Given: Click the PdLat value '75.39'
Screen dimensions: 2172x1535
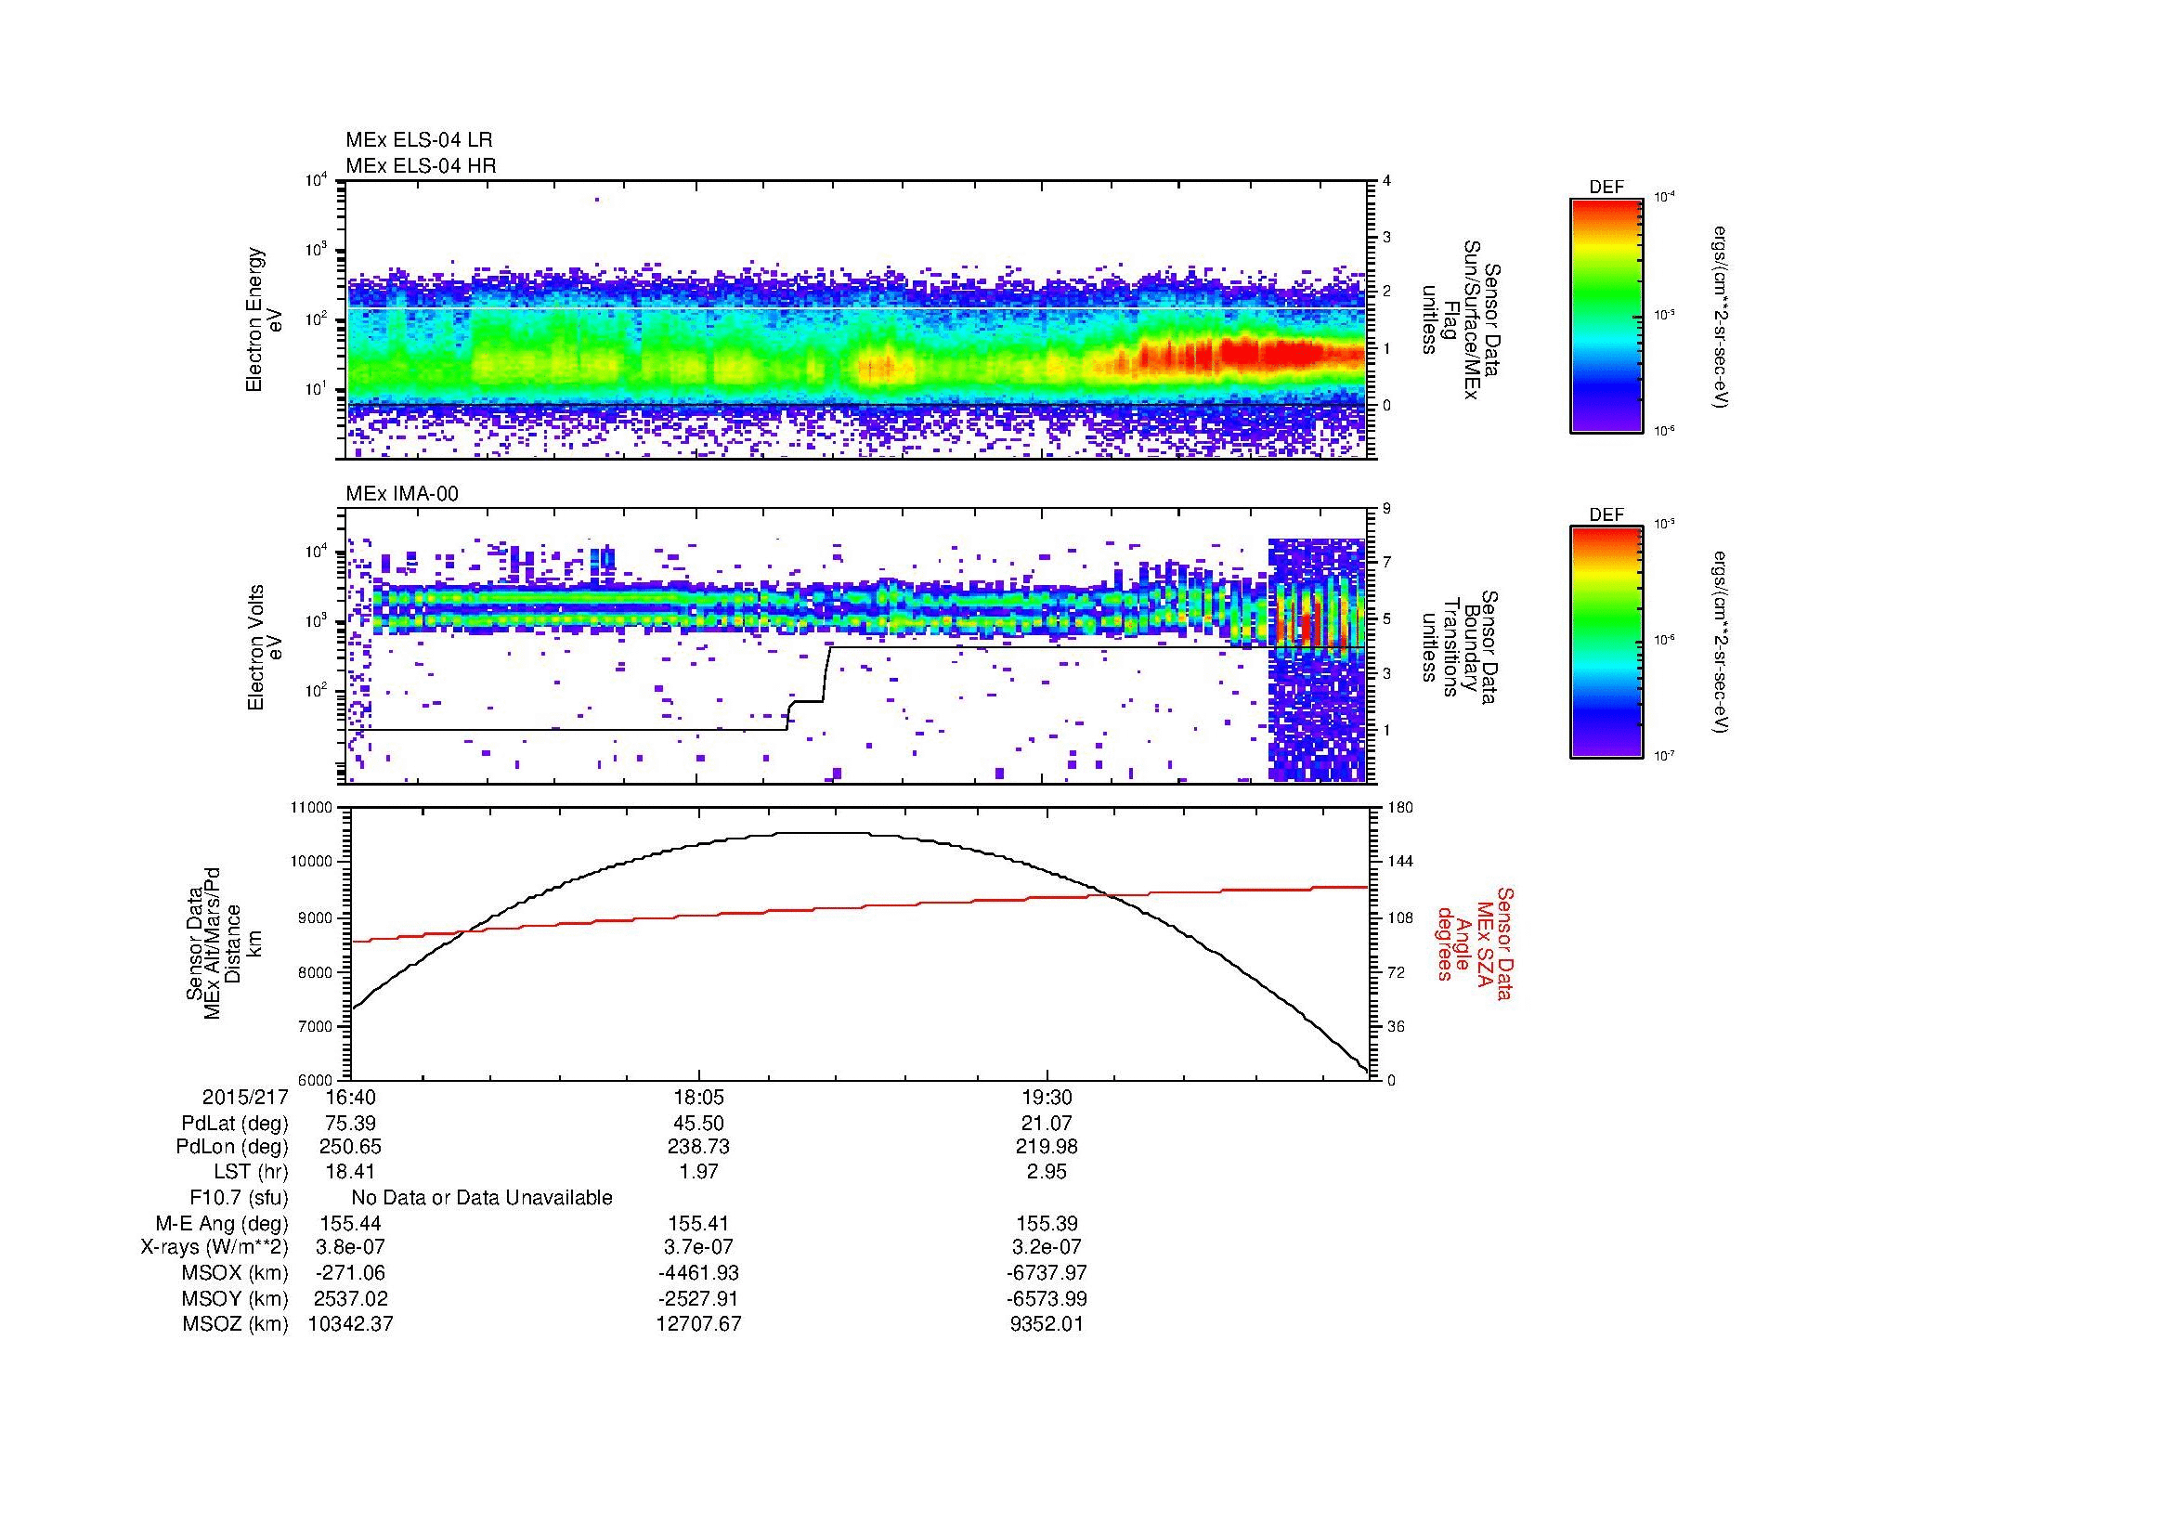Looking at the screenshot, I should click(350, 1124).
